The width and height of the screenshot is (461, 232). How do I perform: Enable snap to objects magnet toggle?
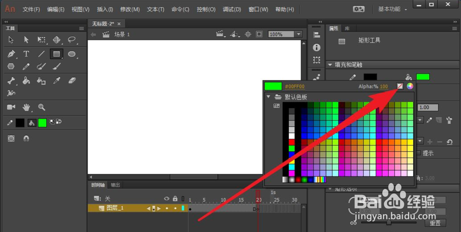26,138
